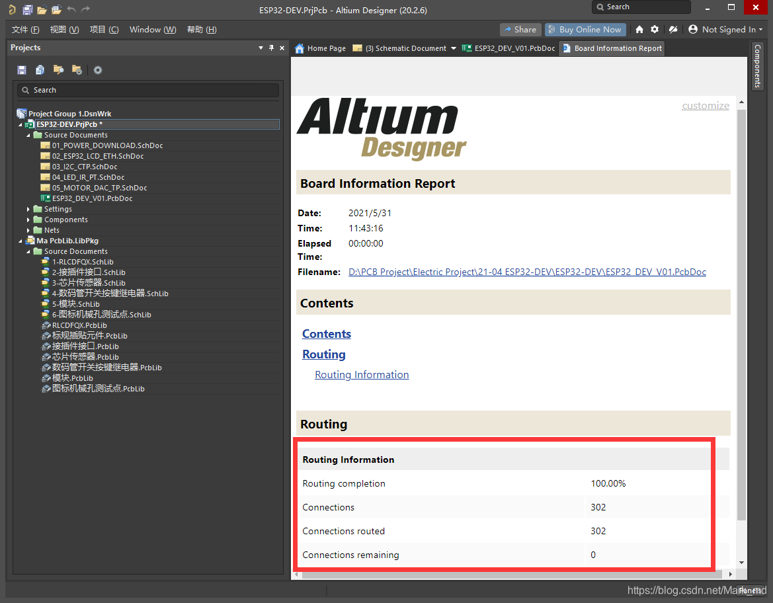Select 04_LED_IR_PT.SchDoc in tree
The image size is (773, 603).
[88, 177]
